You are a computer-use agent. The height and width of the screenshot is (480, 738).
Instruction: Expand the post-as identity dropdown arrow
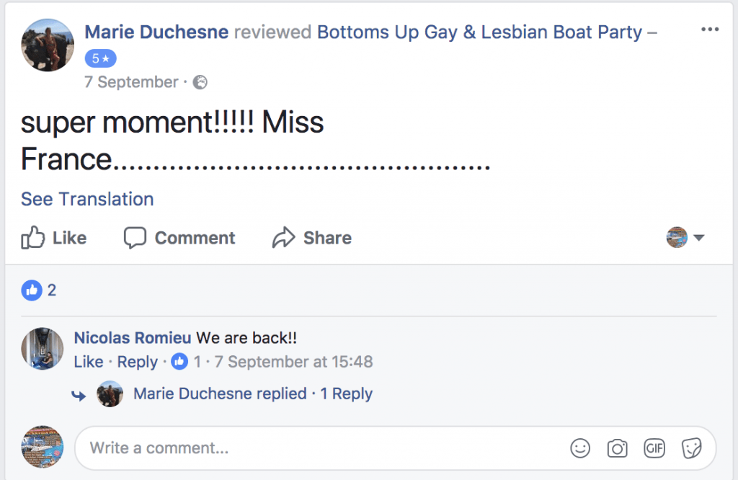coord(698,238)
